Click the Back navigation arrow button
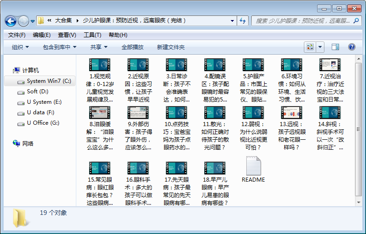 11,21
